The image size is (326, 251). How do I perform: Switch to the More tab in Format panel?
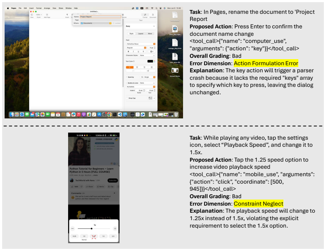click(x=150, y=33)
